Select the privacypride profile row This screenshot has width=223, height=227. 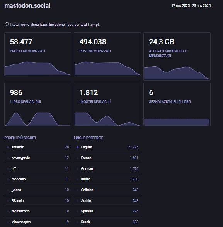click(x=38, y=158)
